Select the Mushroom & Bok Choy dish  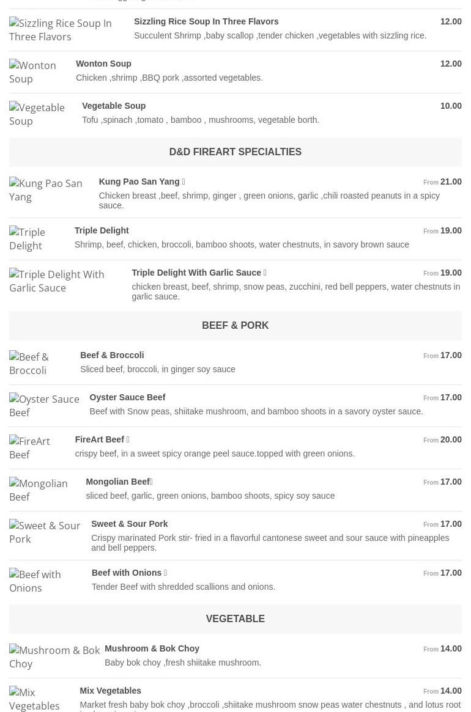tap(152, 648)
